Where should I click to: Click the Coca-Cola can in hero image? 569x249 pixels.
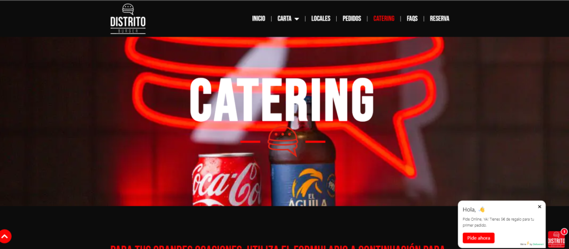tap(227, 180)
